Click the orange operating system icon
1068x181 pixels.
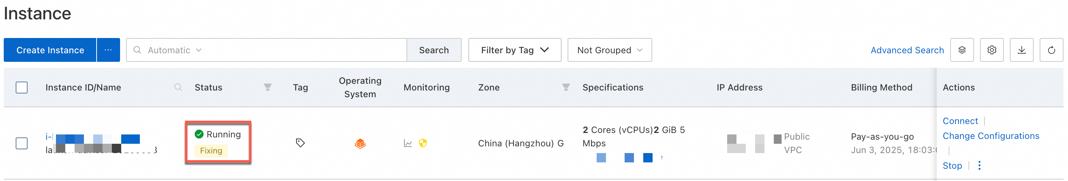point(360,144)
